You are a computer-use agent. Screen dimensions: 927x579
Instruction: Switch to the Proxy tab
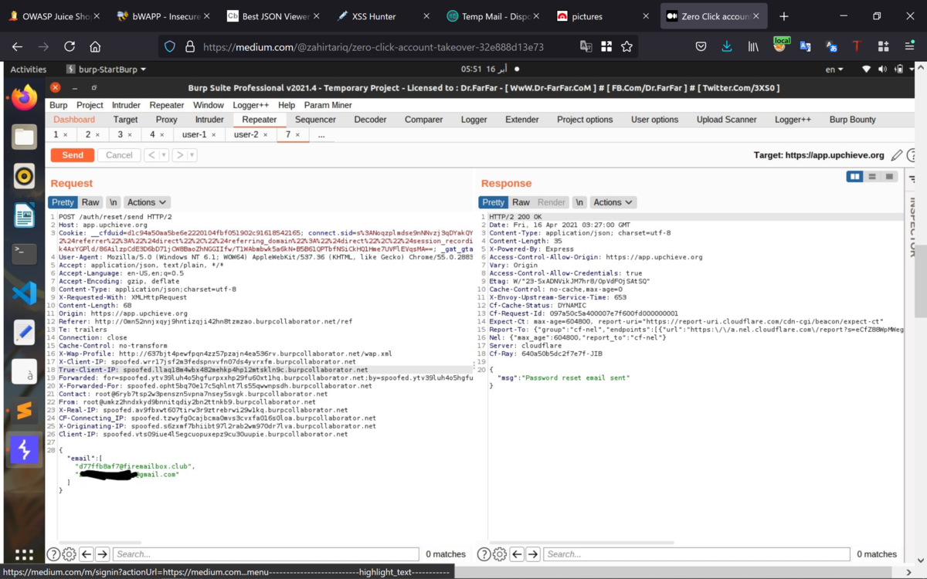[166, 120]
